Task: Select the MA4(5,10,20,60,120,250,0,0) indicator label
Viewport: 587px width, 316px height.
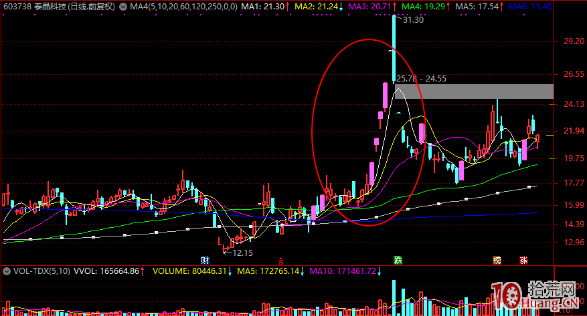Action: pos(184,7)
